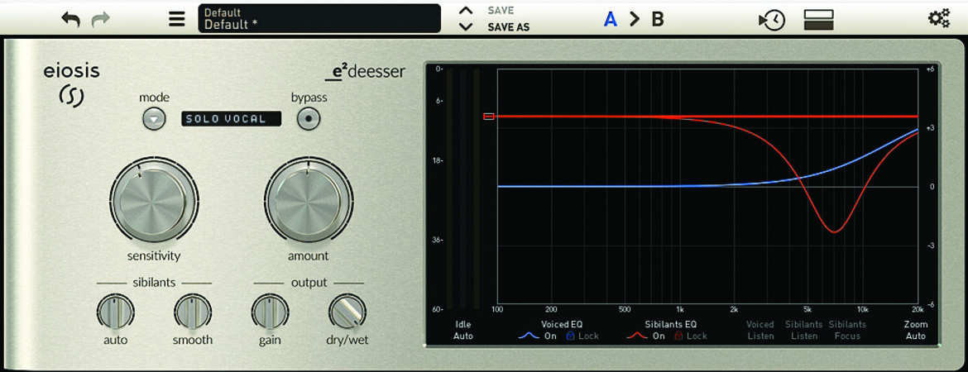Click the SOLO VOCAL mode display
968x372 pixels.
point(231,118)
